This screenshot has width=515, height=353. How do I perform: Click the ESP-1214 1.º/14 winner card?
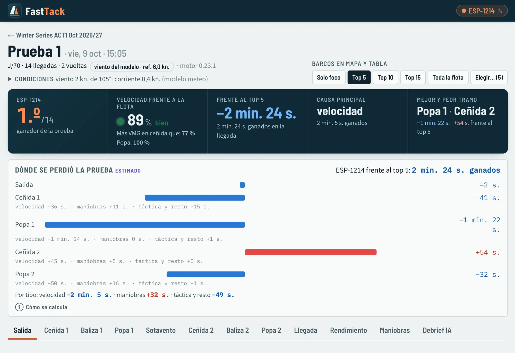click(58, 121)
